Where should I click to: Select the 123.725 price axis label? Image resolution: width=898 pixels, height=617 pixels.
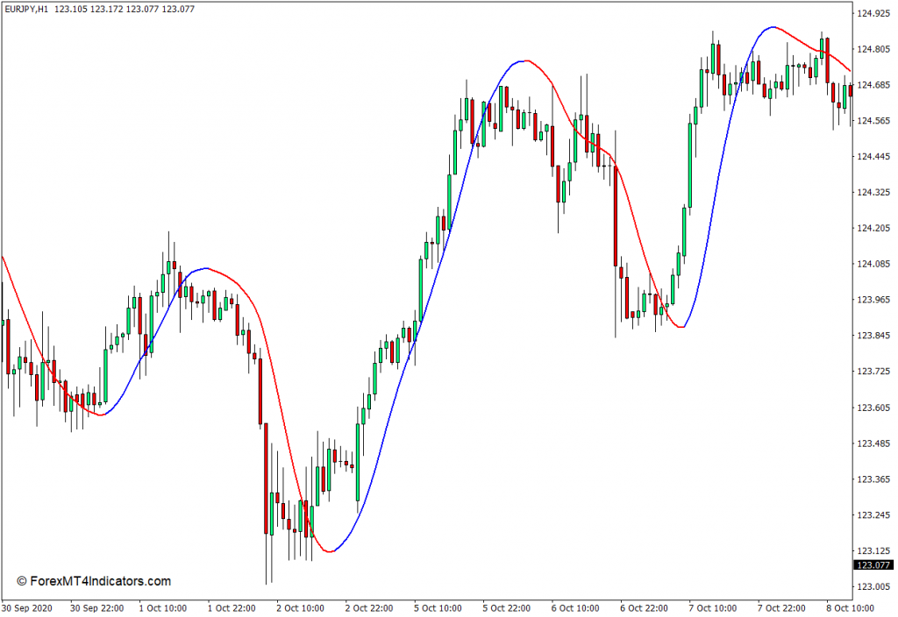873,372
